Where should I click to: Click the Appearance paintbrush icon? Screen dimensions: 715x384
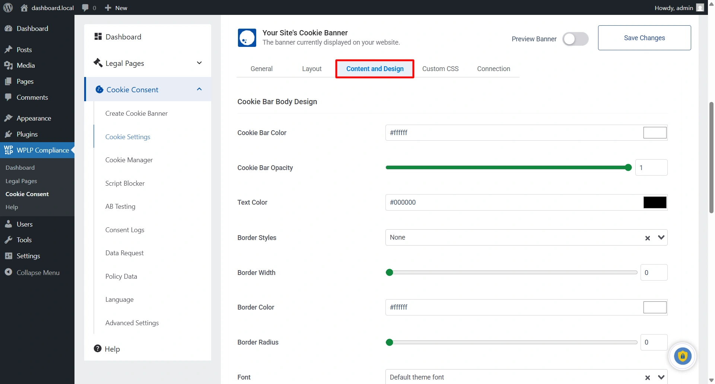coord(9,118)
